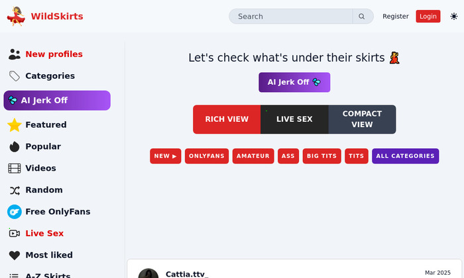The image size is (464, 278).
Task: Expand All Categories tag list
Action: coord(405,156)
